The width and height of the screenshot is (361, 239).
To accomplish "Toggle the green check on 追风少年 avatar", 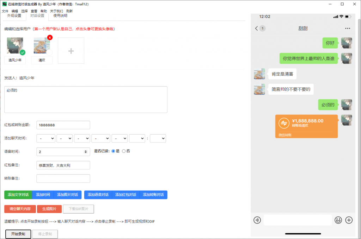I will tap(22, 52).
